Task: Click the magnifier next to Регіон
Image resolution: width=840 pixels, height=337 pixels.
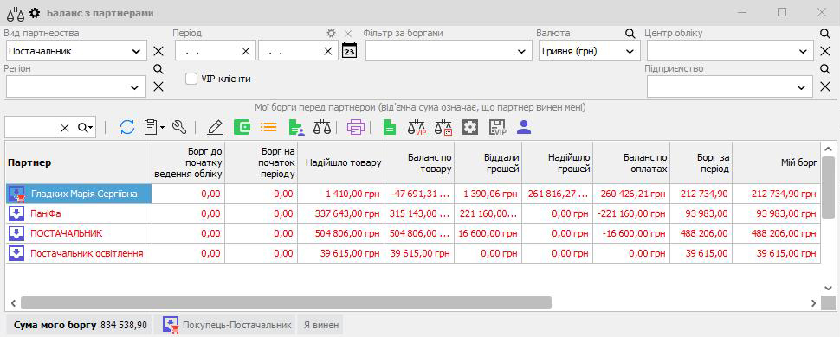Action: click(x=158, y=68)
